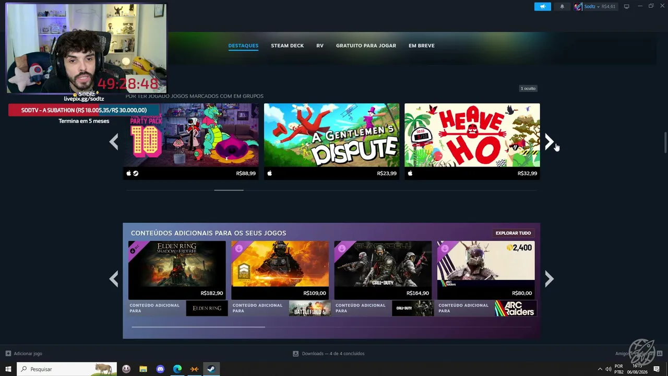Show next additional content items
The image size is (668, 376).
(x=549, y=279)
